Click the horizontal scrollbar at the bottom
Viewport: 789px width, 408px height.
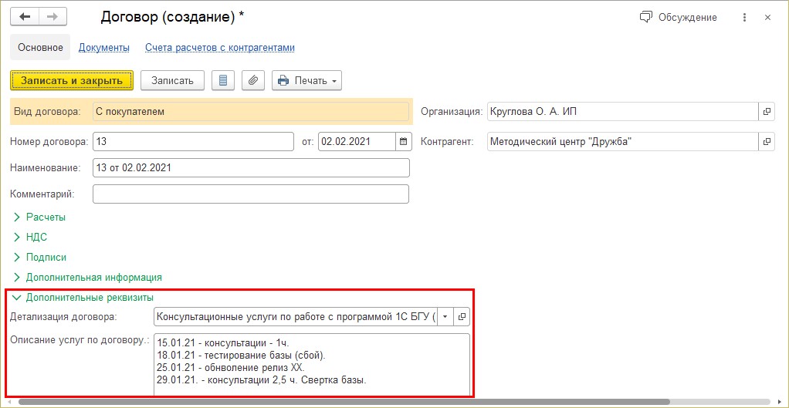click(x=386, y=402)
